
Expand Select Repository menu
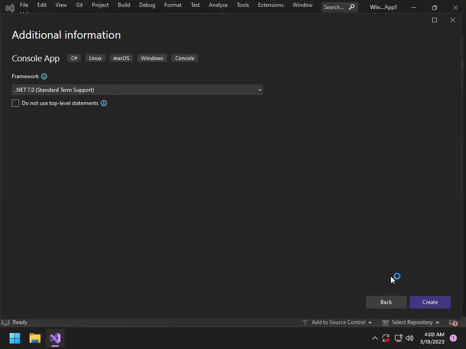410,322
